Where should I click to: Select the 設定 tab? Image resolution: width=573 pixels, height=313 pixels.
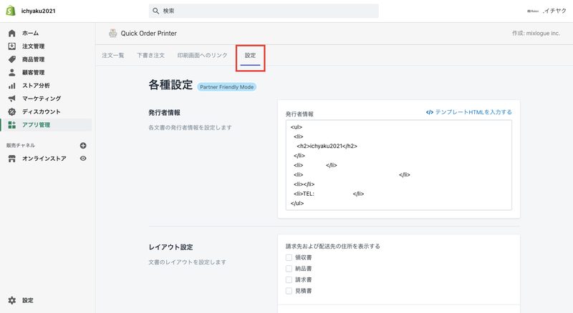250,56
